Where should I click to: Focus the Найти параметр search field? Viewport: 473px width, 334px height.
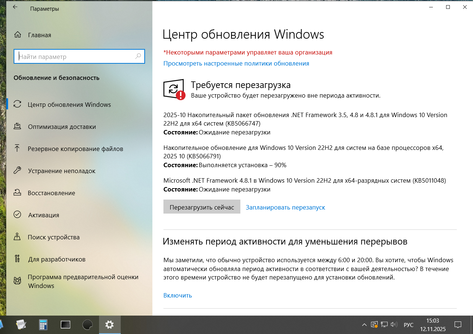(x=79, y=57)
